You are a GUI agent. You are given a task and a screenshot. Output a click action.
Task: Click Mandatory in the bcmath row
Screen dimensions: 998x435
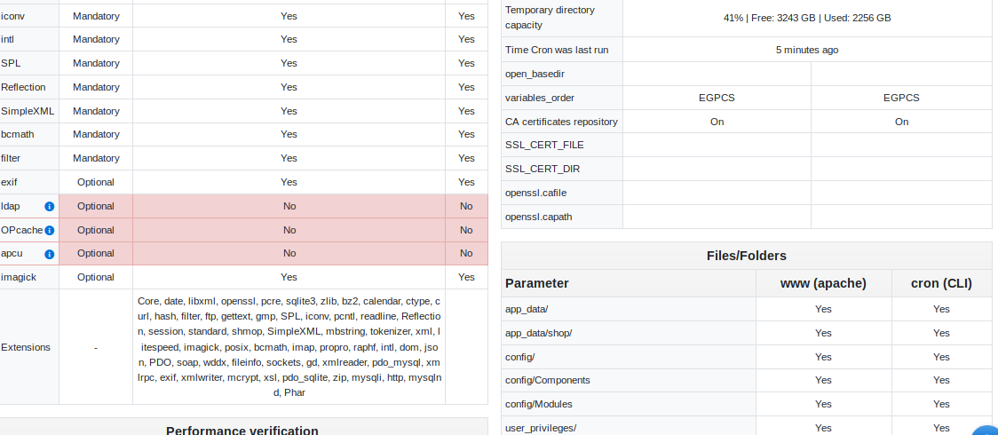coord(96,134)
